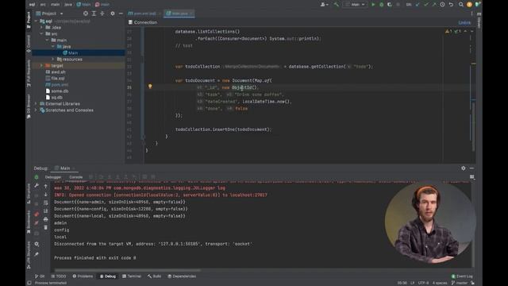Hide the Project tool window
508x286 pixels.
[x=121, y=14]
